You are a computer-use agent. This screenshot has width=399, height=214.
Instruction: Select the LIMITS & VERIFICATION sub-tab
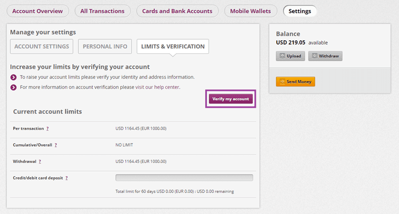(x=173, y=46)
